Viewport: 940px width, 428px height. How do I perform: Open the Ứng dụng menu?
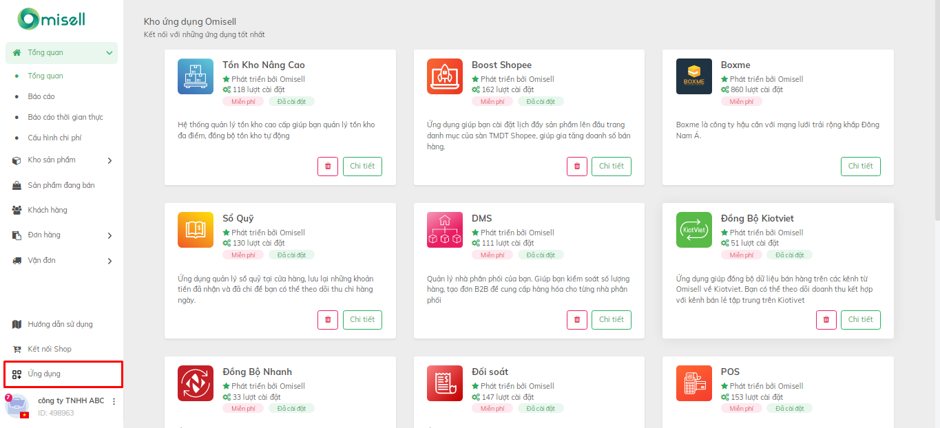(x=63, y=374)
